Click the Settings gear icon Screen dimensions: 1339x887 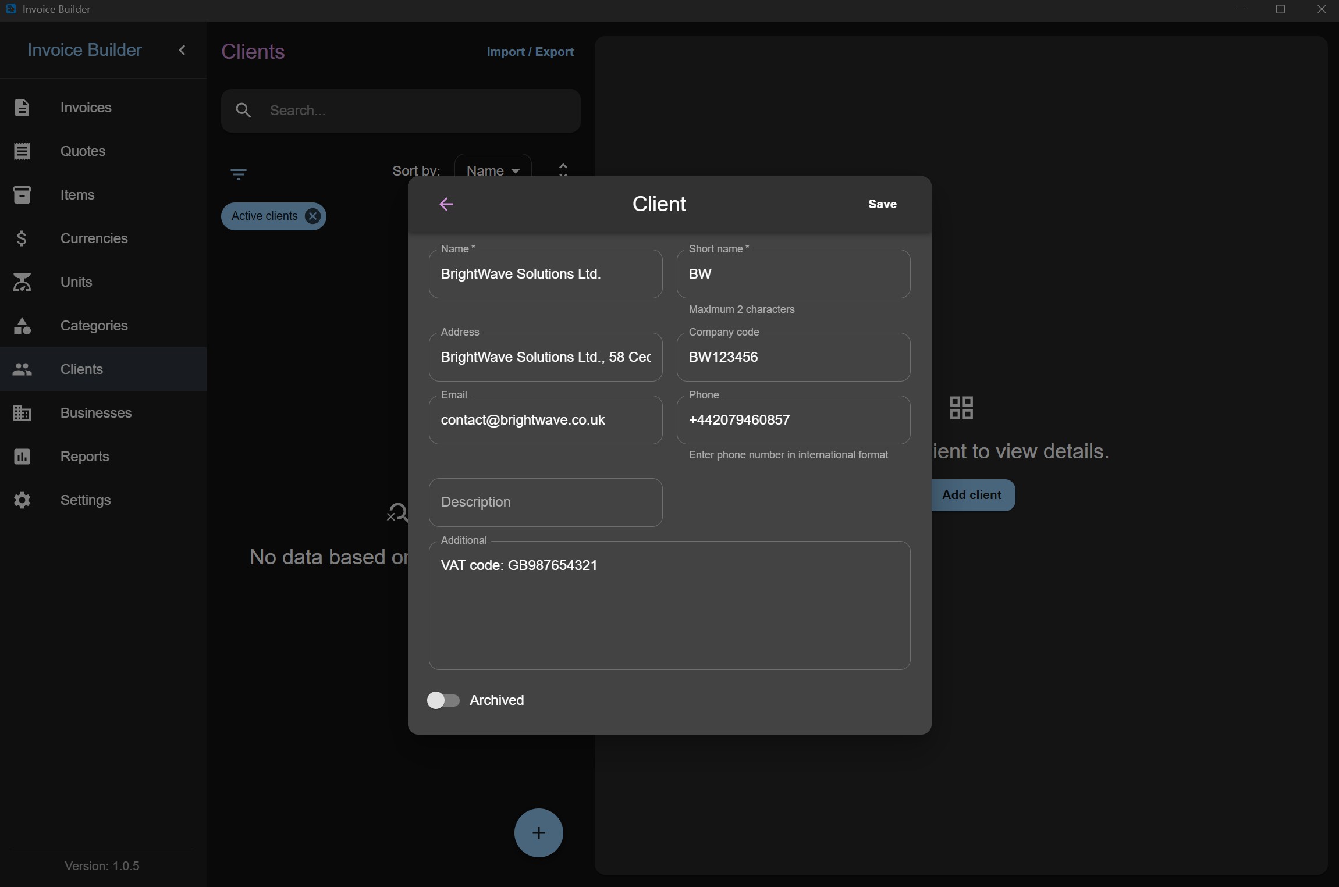coord(22,500)
